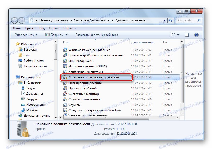The height and width of the screenshot is (149, 213).
Task: Click the refresh arrows icon near address bar
Action: coord(171,20)
